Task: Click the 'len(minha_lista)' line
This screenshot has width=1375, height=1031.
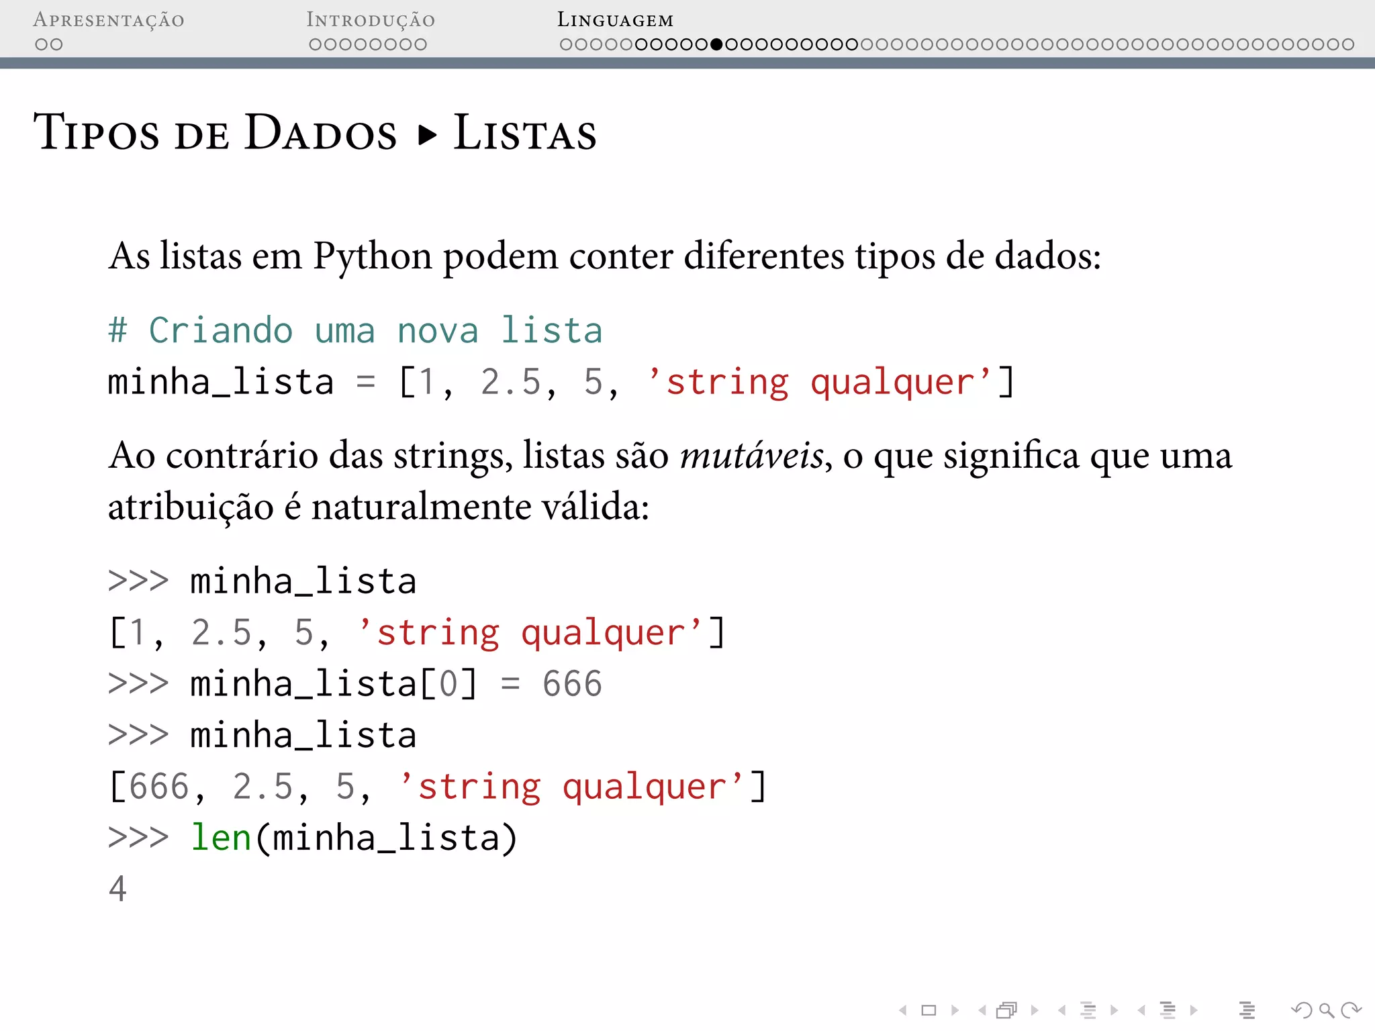Action: point(314,838)
